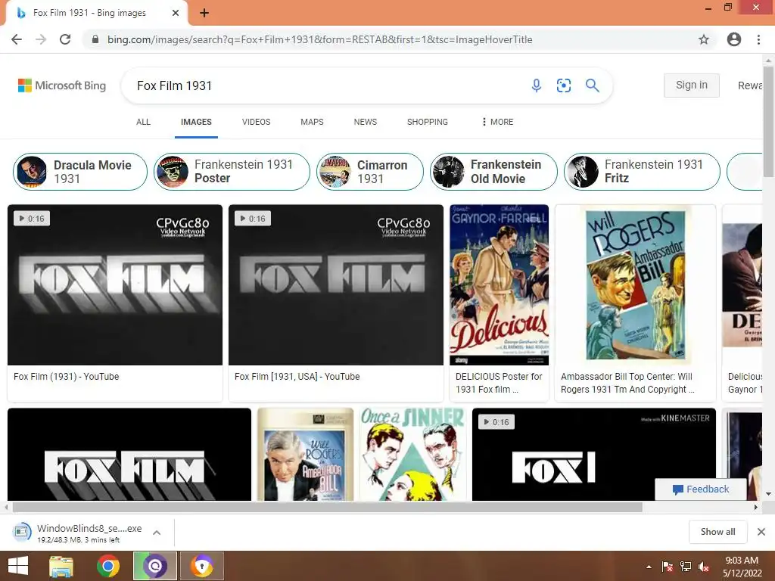Open the Chrome three-dot menu
775x581 pixels.
point(758,39)
